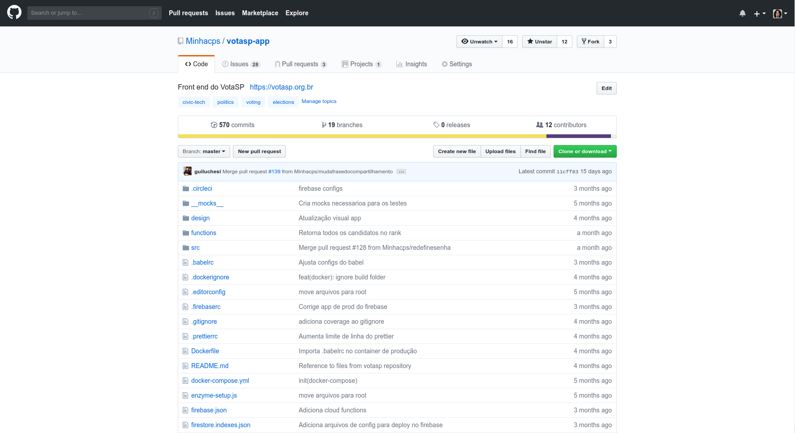Click the repository book icon
This screenshot has height=433, width=795.
[180, 41]
